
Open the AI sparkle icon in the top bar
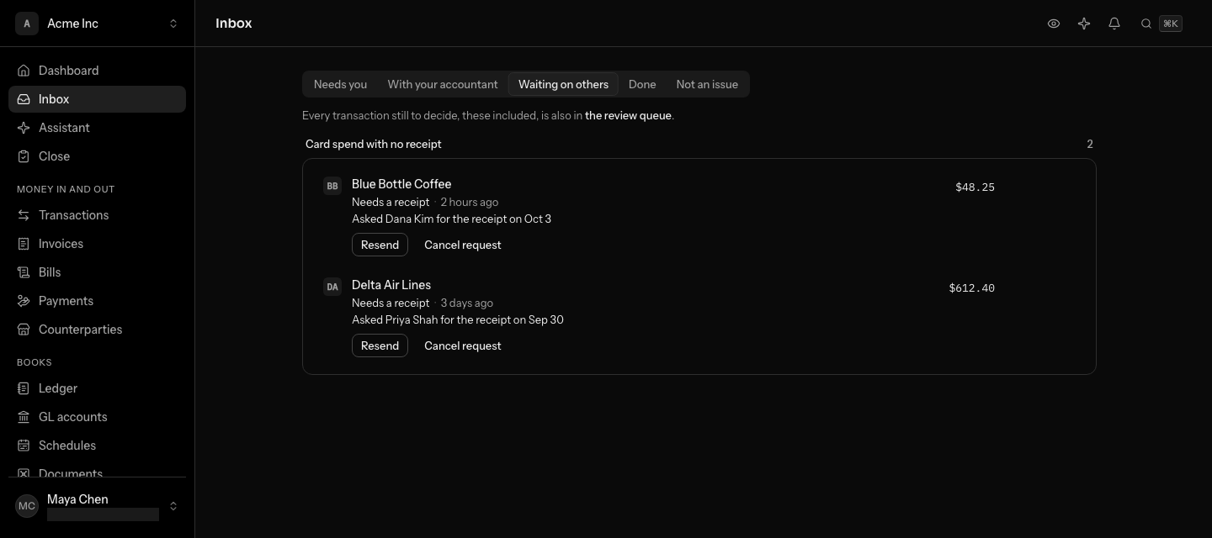coord(1084,24)
